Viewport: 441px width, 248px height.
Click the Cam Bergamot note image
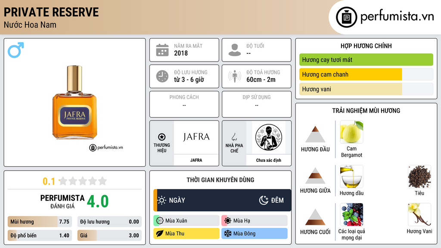click(351, 132)
